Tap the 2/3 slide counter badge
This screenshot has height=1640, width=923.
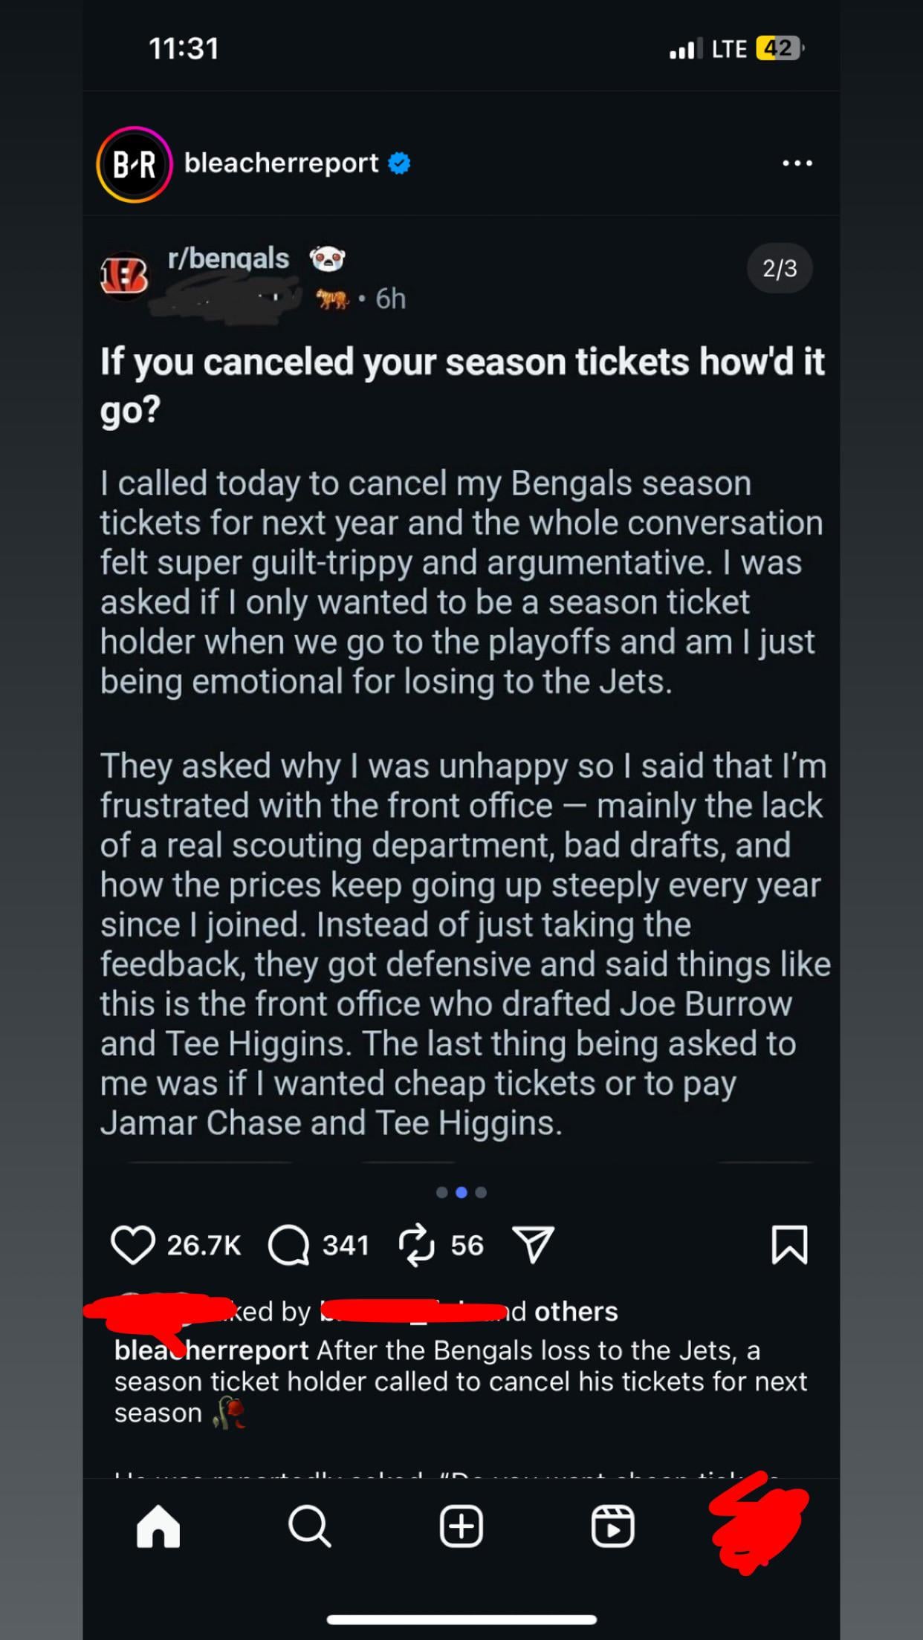pos(780,268)
